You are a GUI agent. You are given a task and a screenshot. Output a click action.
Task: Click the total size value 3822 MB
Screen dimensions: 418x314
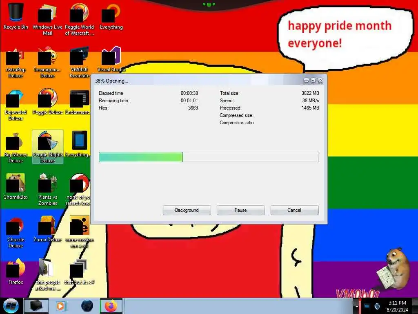coord(310,93)
